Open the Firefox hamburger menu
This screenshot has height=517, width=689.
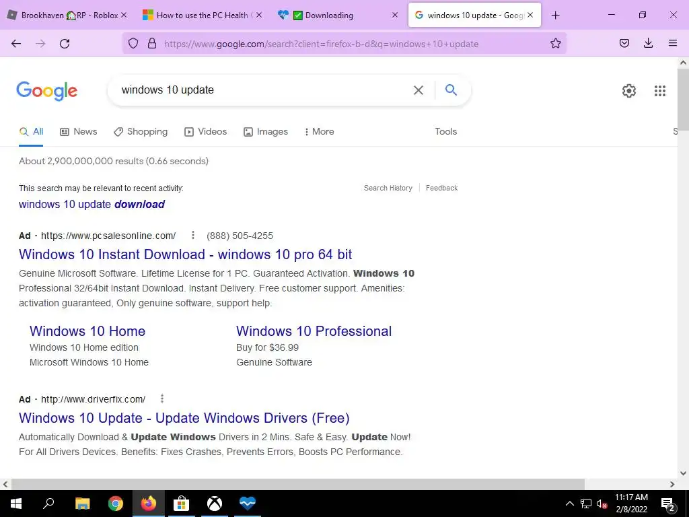pos(673,43)
